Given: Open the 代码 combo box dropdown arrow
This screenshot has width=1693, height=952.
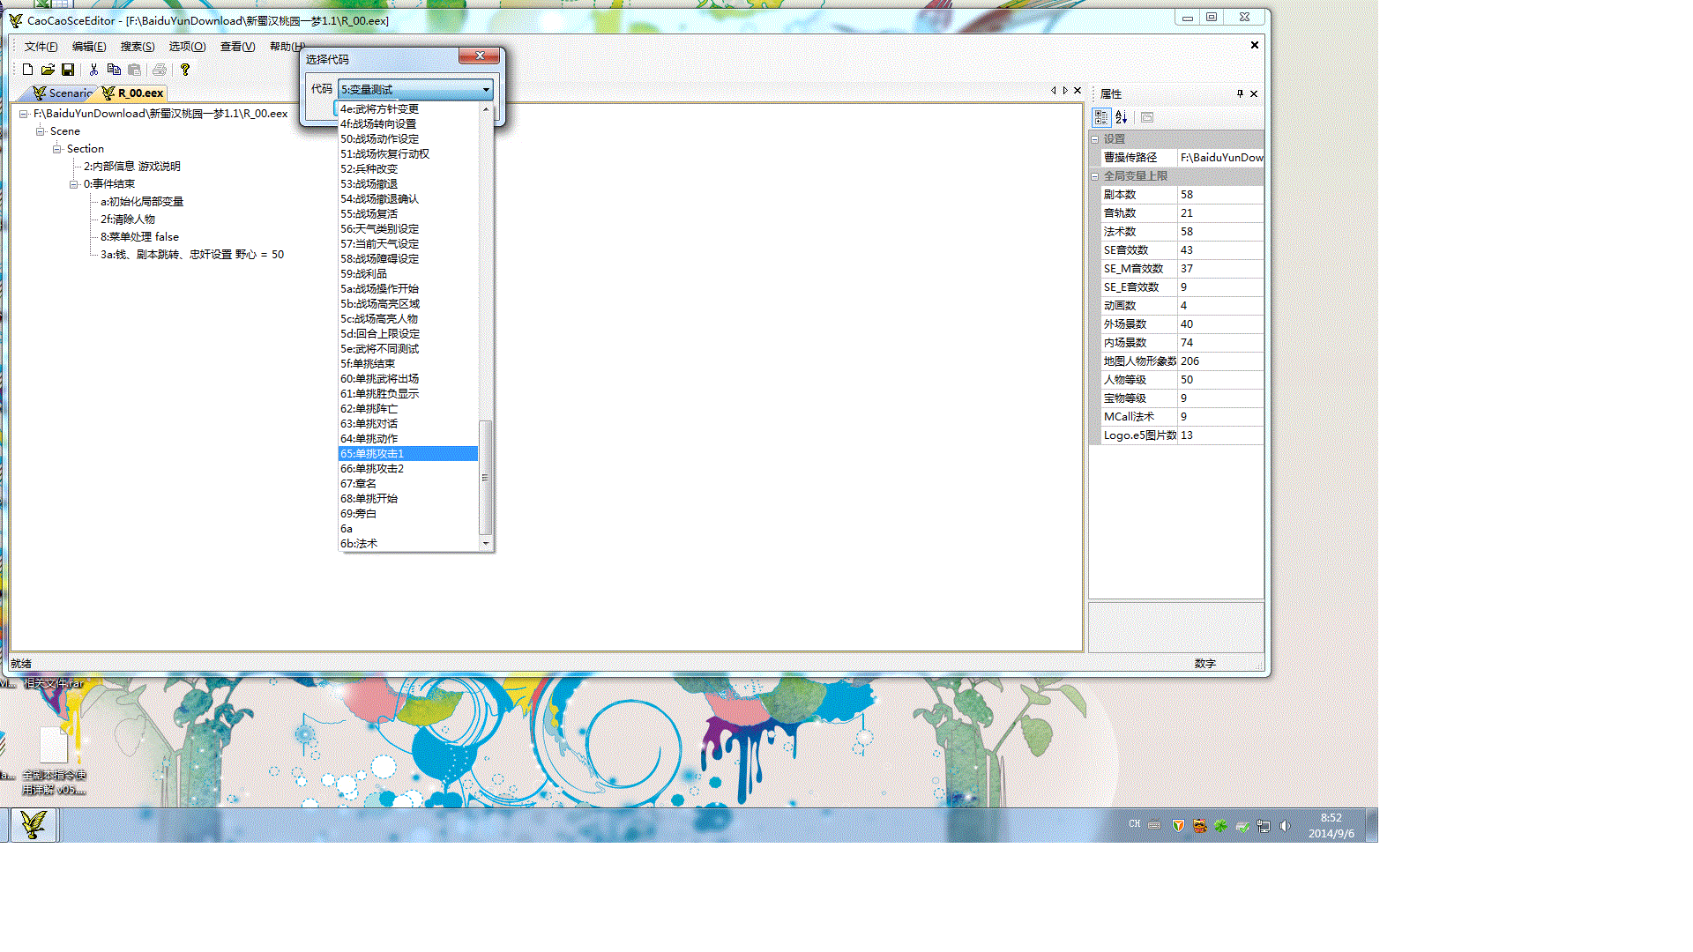Looking at the screenshot, I should tap(485, 89).
